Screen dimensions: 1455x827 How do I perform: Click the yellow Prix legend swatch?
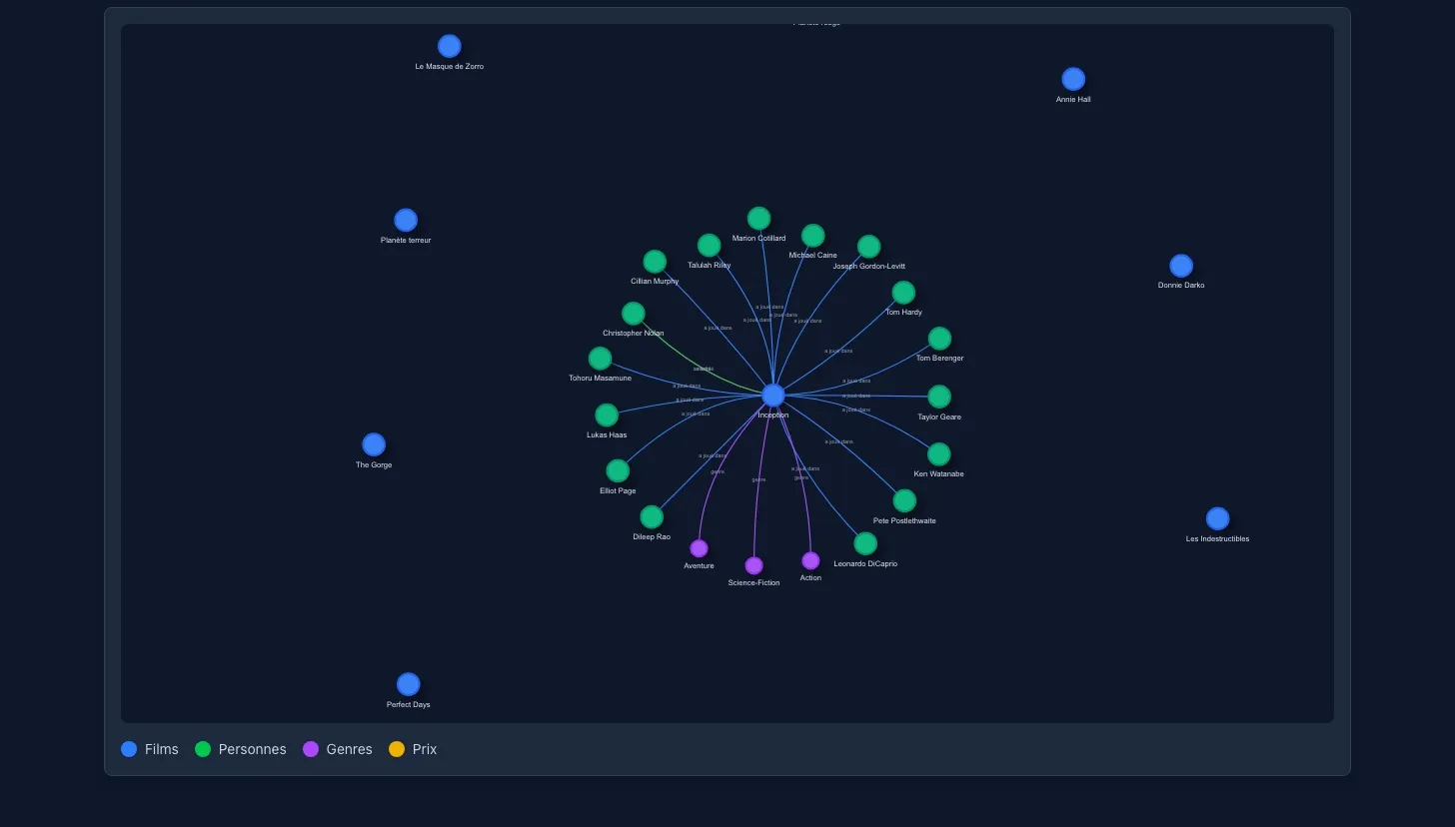click(x=397, y=749)
